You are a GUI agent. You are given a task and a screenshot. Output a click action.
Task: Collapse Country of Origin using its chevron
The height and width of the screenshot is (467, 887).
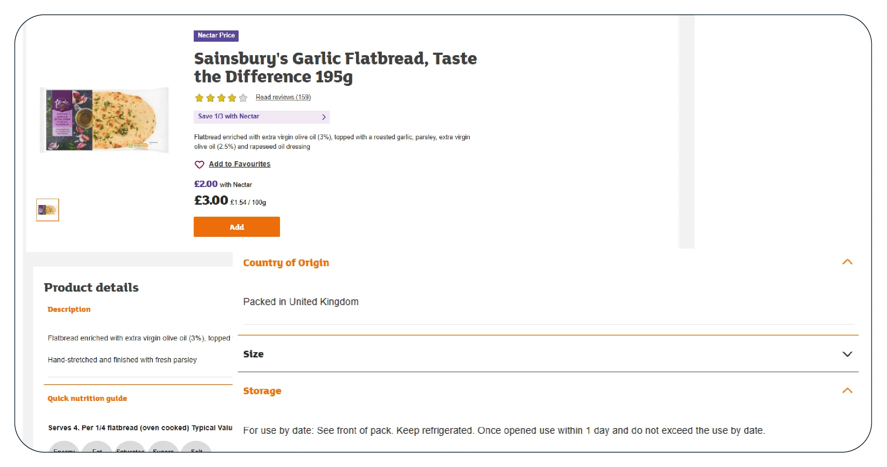click(x=847, y=262)
